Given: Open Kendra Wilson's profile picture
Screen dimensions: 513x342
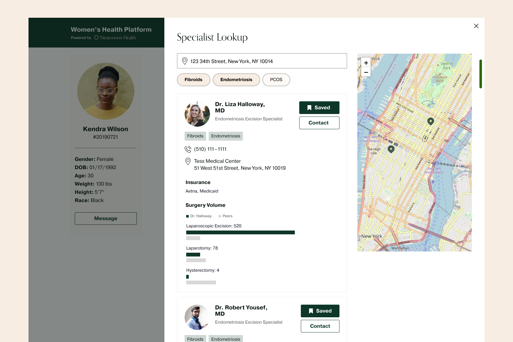Looking at the screenshot, I should (106, 91).
